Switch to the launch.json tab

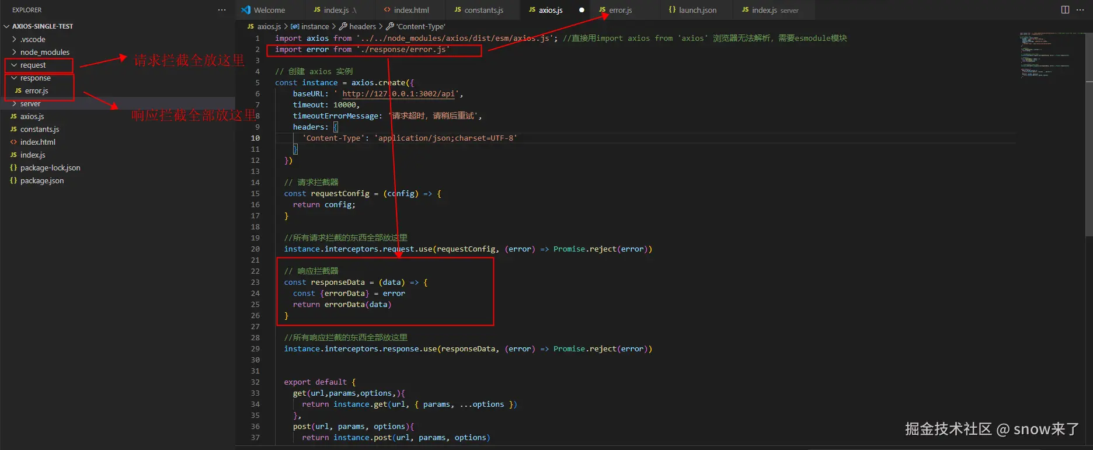(x=697, y=10)
